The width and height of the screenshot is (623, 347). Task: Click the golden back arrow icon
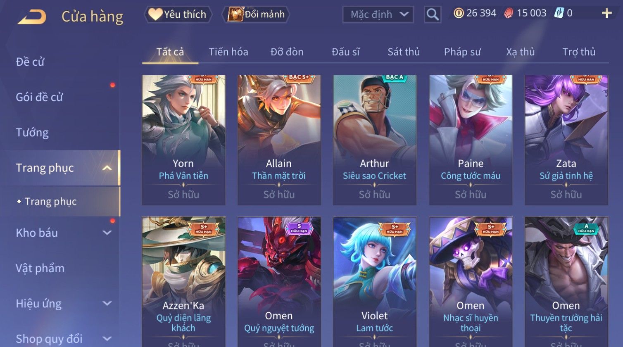32,17
